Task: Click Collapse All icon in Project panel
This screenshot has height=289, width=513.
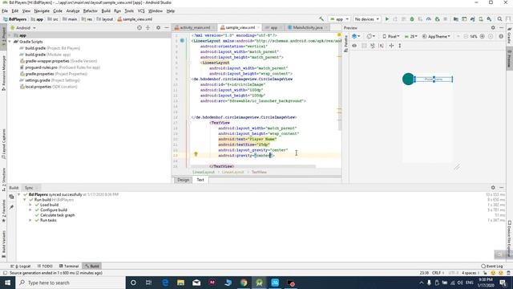Action: click(x=147, y=28)
